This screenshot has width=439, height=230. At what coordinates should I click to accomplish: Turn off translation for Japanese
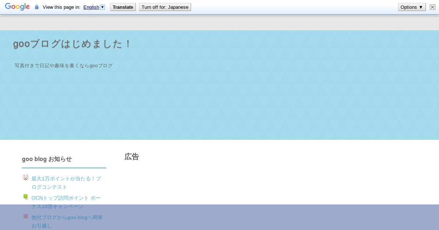(x=165, y=7)
